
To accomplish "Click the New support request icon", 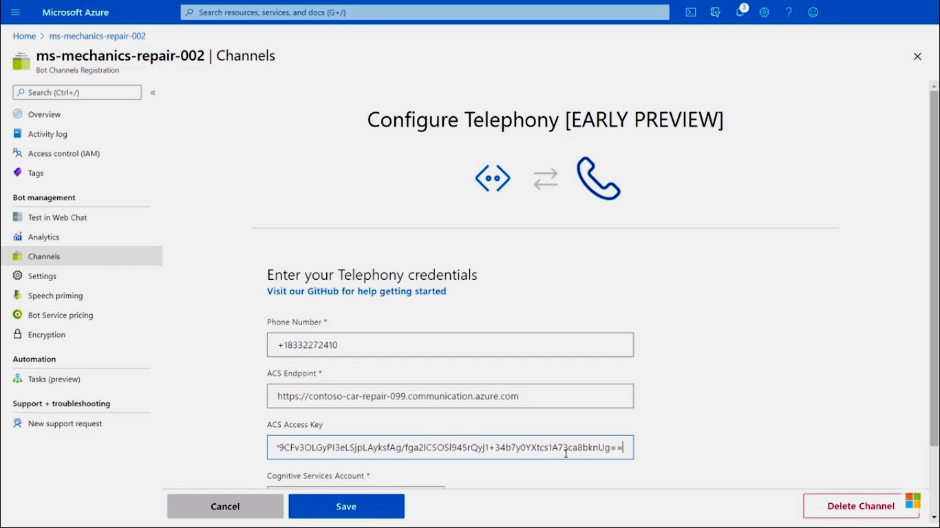I will tap(18, 423).
